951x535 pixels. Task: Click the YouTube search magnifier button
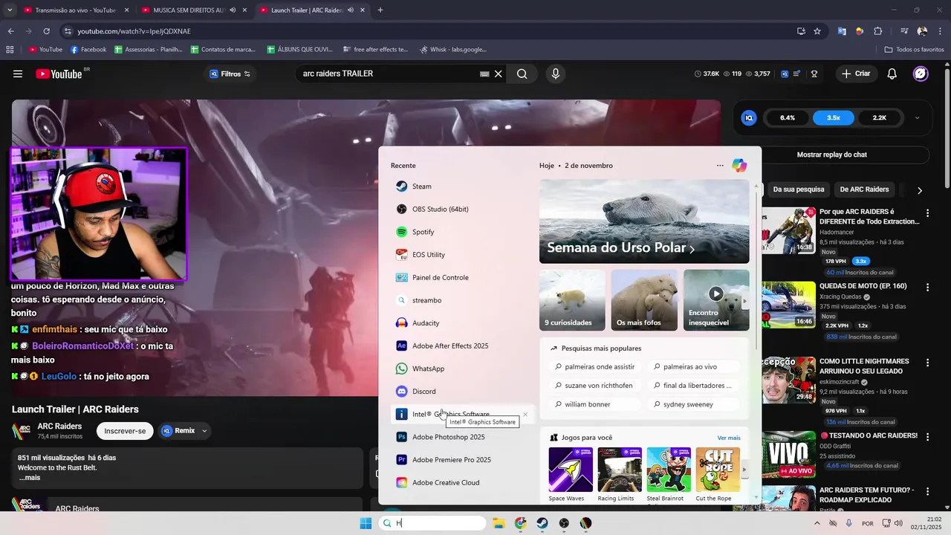(522, 74)
